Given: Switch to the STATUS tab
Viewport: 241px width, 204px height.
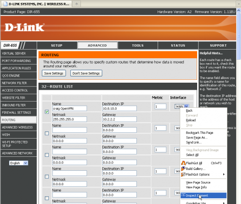Looking at the screenshot, I should (x=178, y=45).
